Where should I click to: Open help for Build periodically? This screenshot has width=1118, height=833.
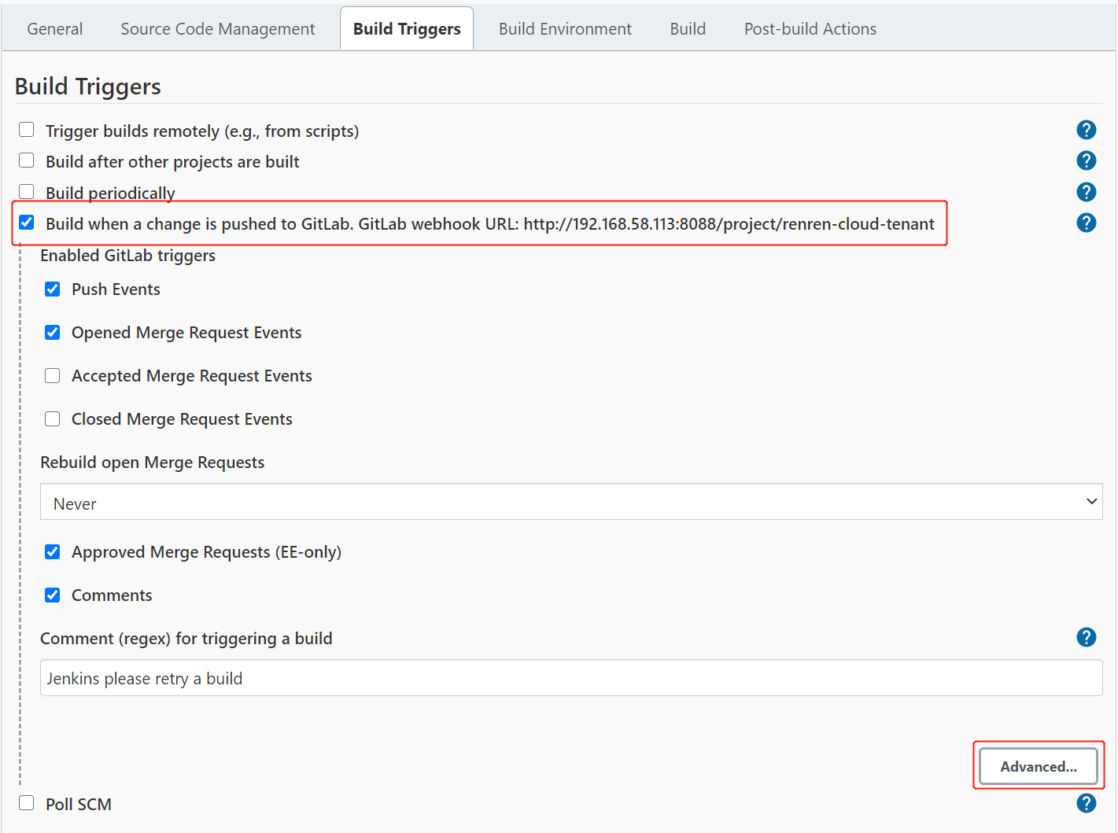coord(1087,191)
